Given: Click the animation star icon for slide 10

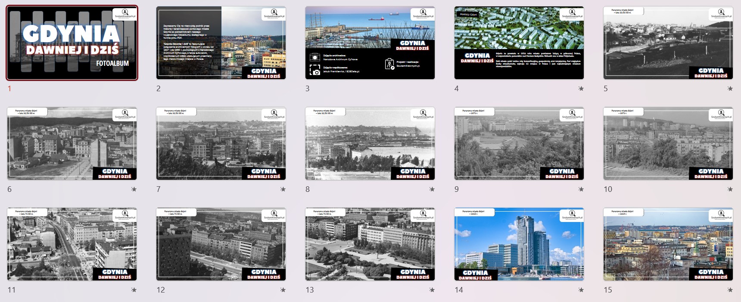Looking at the screenshot, I should 730,189.
